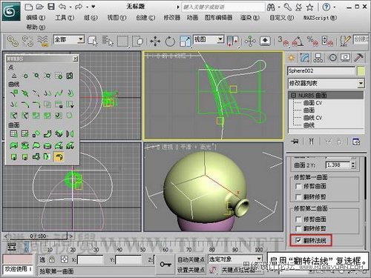Open the 全部 selection filter dropdown
Screen dimensions: 371x278
click(x=80, y=39)
